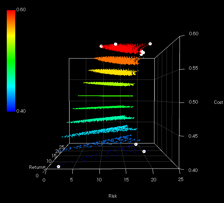Select the 0.40 tick on Cost axis
The width and height of the screenshot is (224, 203).
193,170
